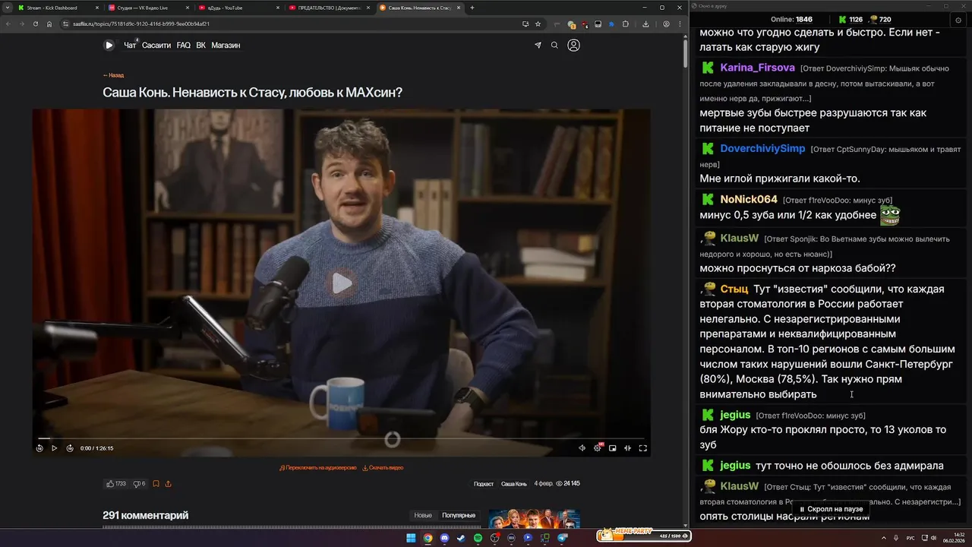Mute the video player volume
The image size is (972, 547).
582,448
